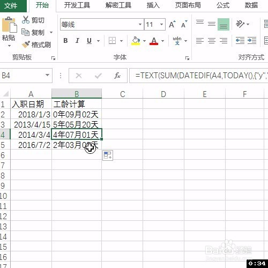This screenshot has width=268, height=268.
Task: Select column C header
Action: point(122,94)
